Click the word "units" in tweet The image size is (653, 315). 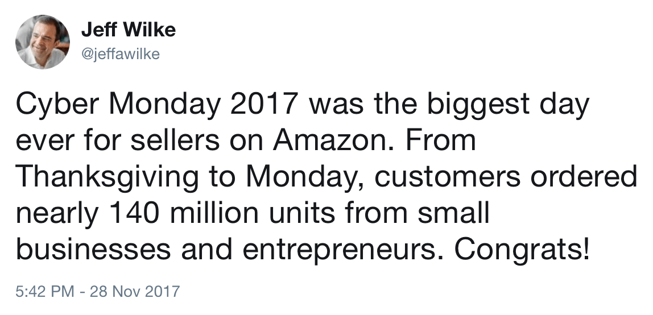tap(303, 213)
